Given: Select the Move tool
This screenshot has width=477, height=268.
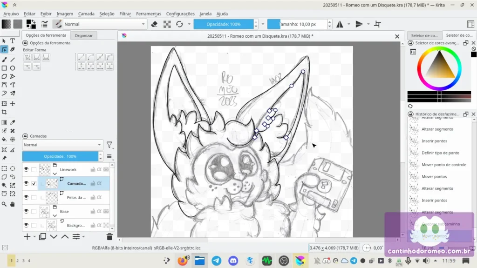Looking at the screenshot, I should 13,104.
